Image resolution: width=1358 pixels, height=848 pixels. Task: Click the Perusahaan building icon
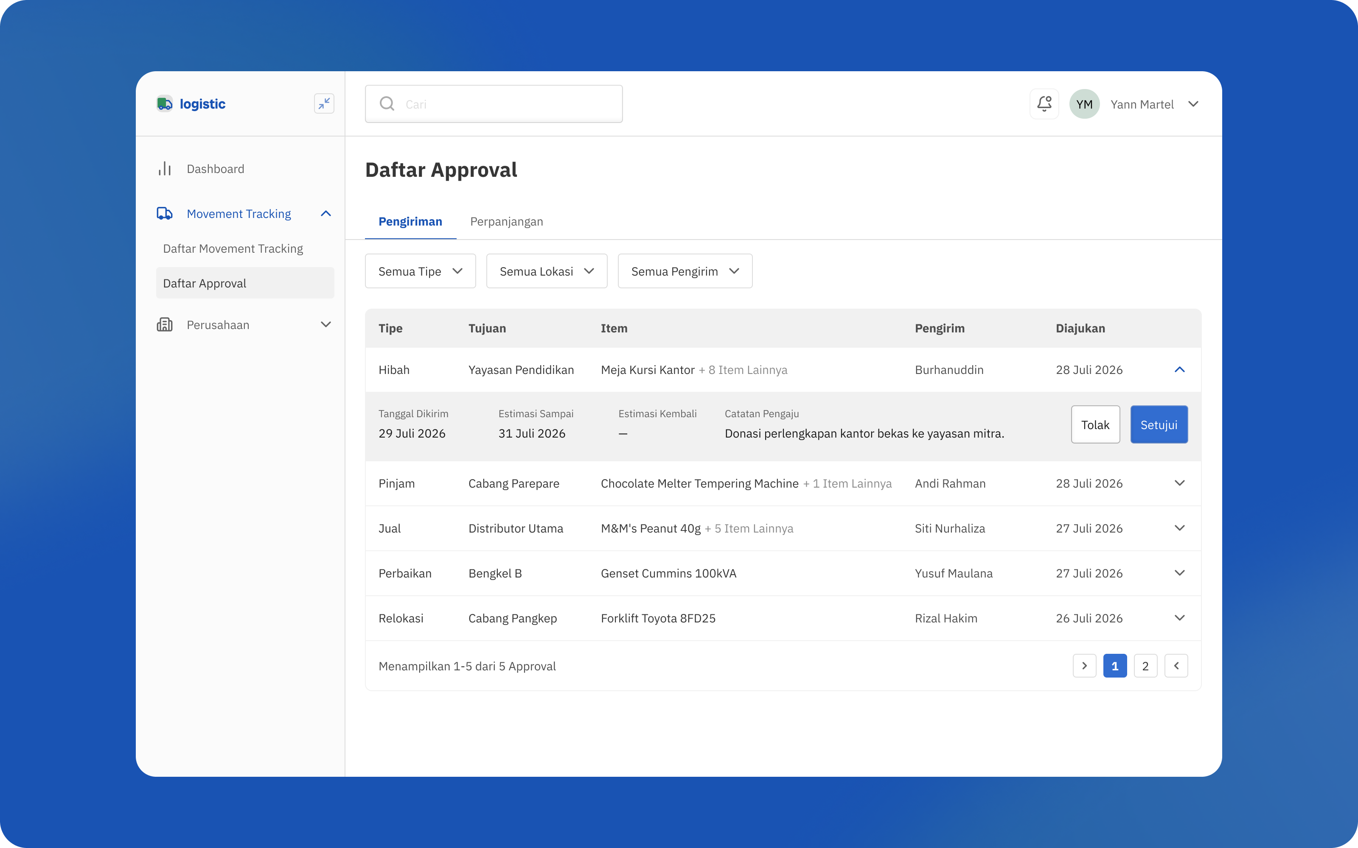coord(164,325)
